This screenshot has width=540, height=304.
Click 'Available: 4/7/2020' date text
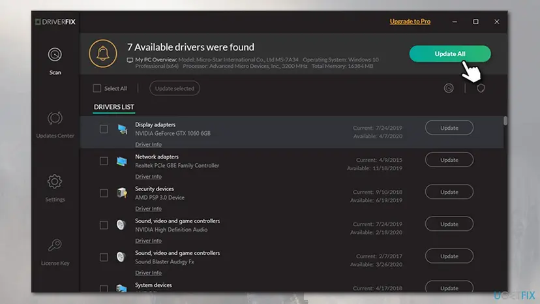378,136
